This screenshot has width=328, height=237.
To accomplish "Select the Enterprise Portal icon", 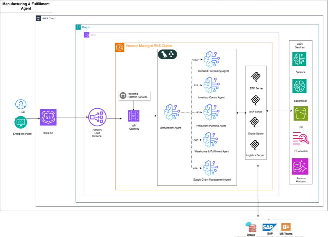I will click(x=21, y=122).
